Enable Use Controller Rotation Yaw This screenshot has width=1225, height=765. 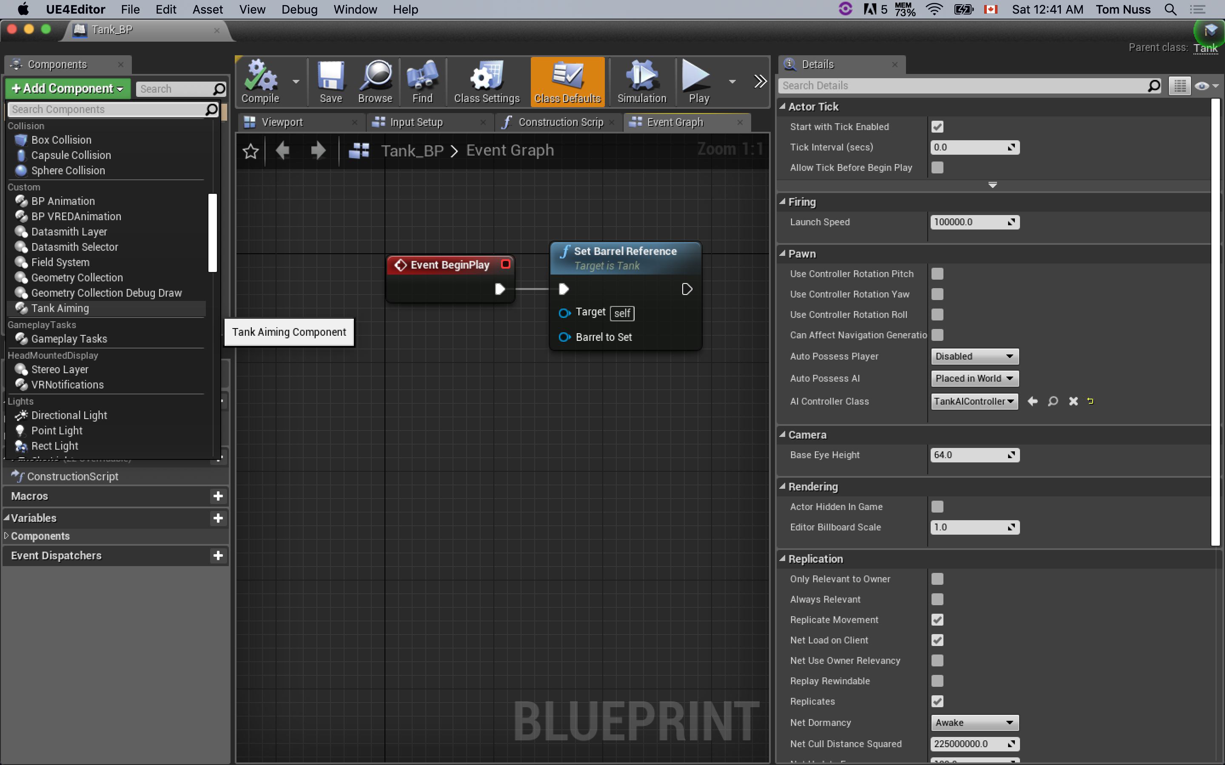(937, 294)
